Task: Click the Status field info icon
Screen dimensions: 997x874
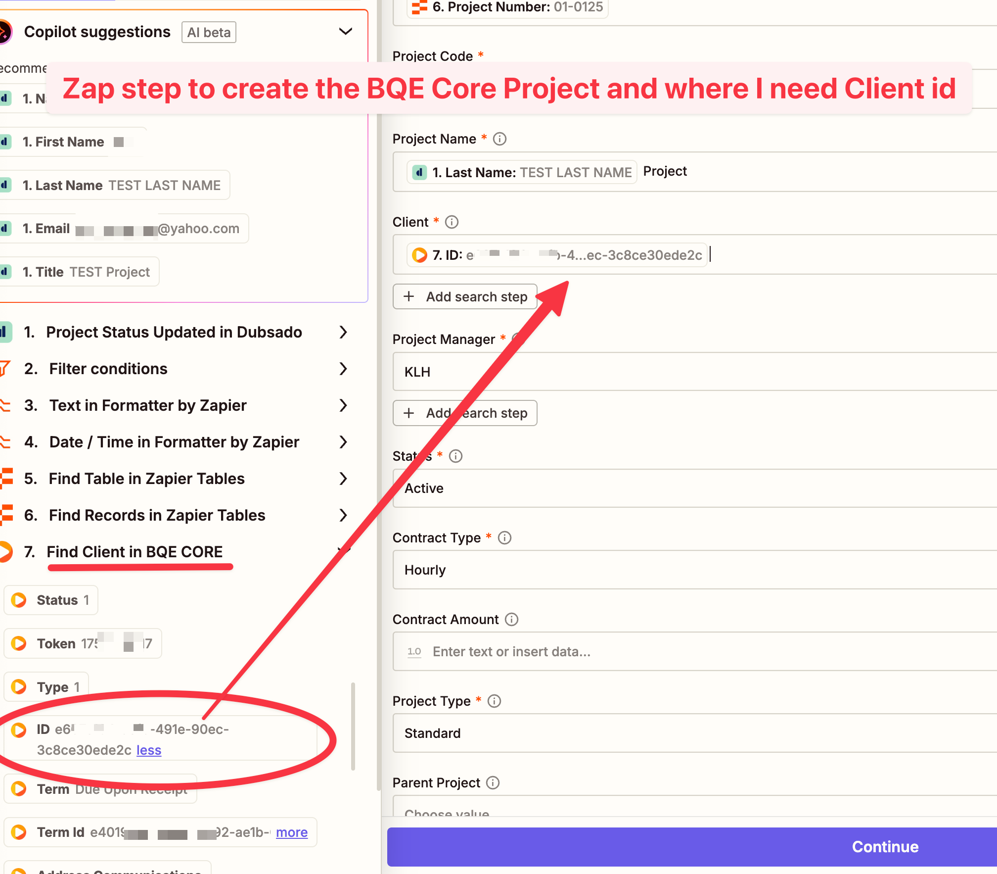Action: pyautogui.click(x=455, y=456)
